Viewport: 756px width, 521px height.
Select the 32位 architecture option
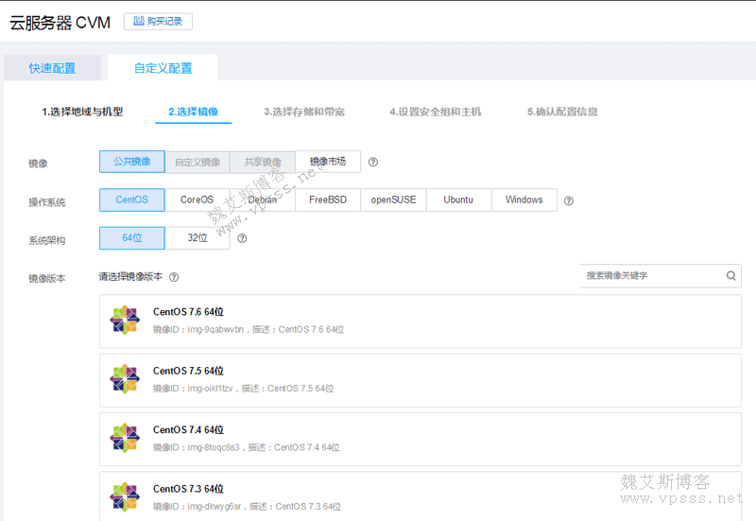click(197, 238)
